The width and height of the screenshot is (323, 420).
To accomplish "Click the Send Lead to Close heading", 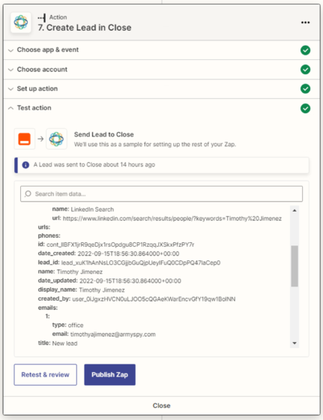I will click(104, 134).
